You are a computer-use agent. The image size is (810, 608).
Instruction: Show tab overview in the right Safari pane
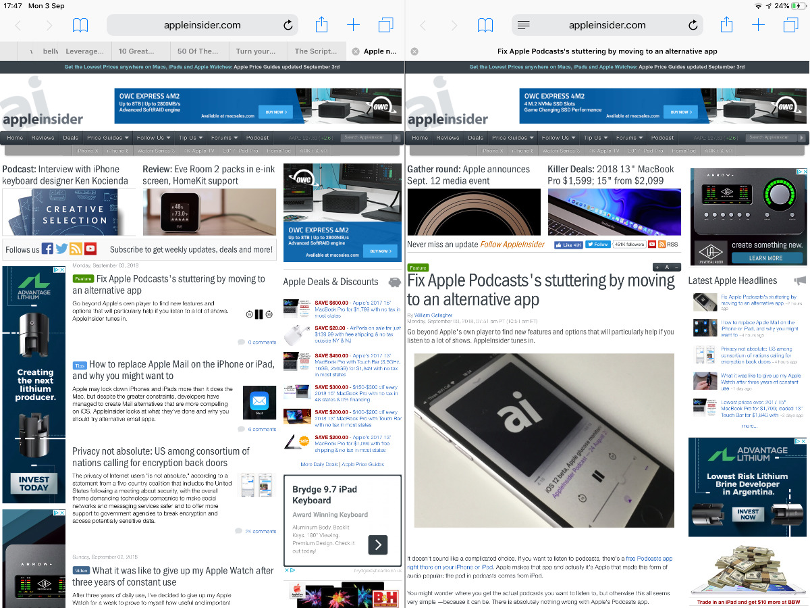(x=790, y=26)
